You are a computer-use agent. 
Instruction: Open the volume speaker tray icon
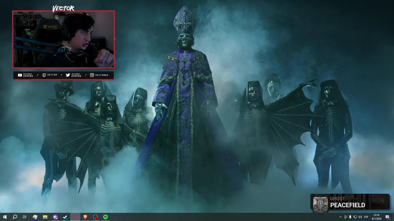360,217
